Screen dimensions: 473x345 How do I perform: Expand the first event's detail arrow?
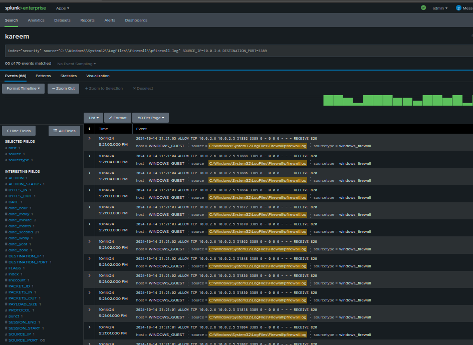pos(89,139)
